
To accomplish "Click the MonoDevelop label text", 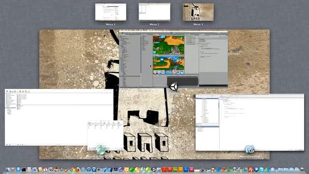I will pyautogui.click(x=250, y=157).
